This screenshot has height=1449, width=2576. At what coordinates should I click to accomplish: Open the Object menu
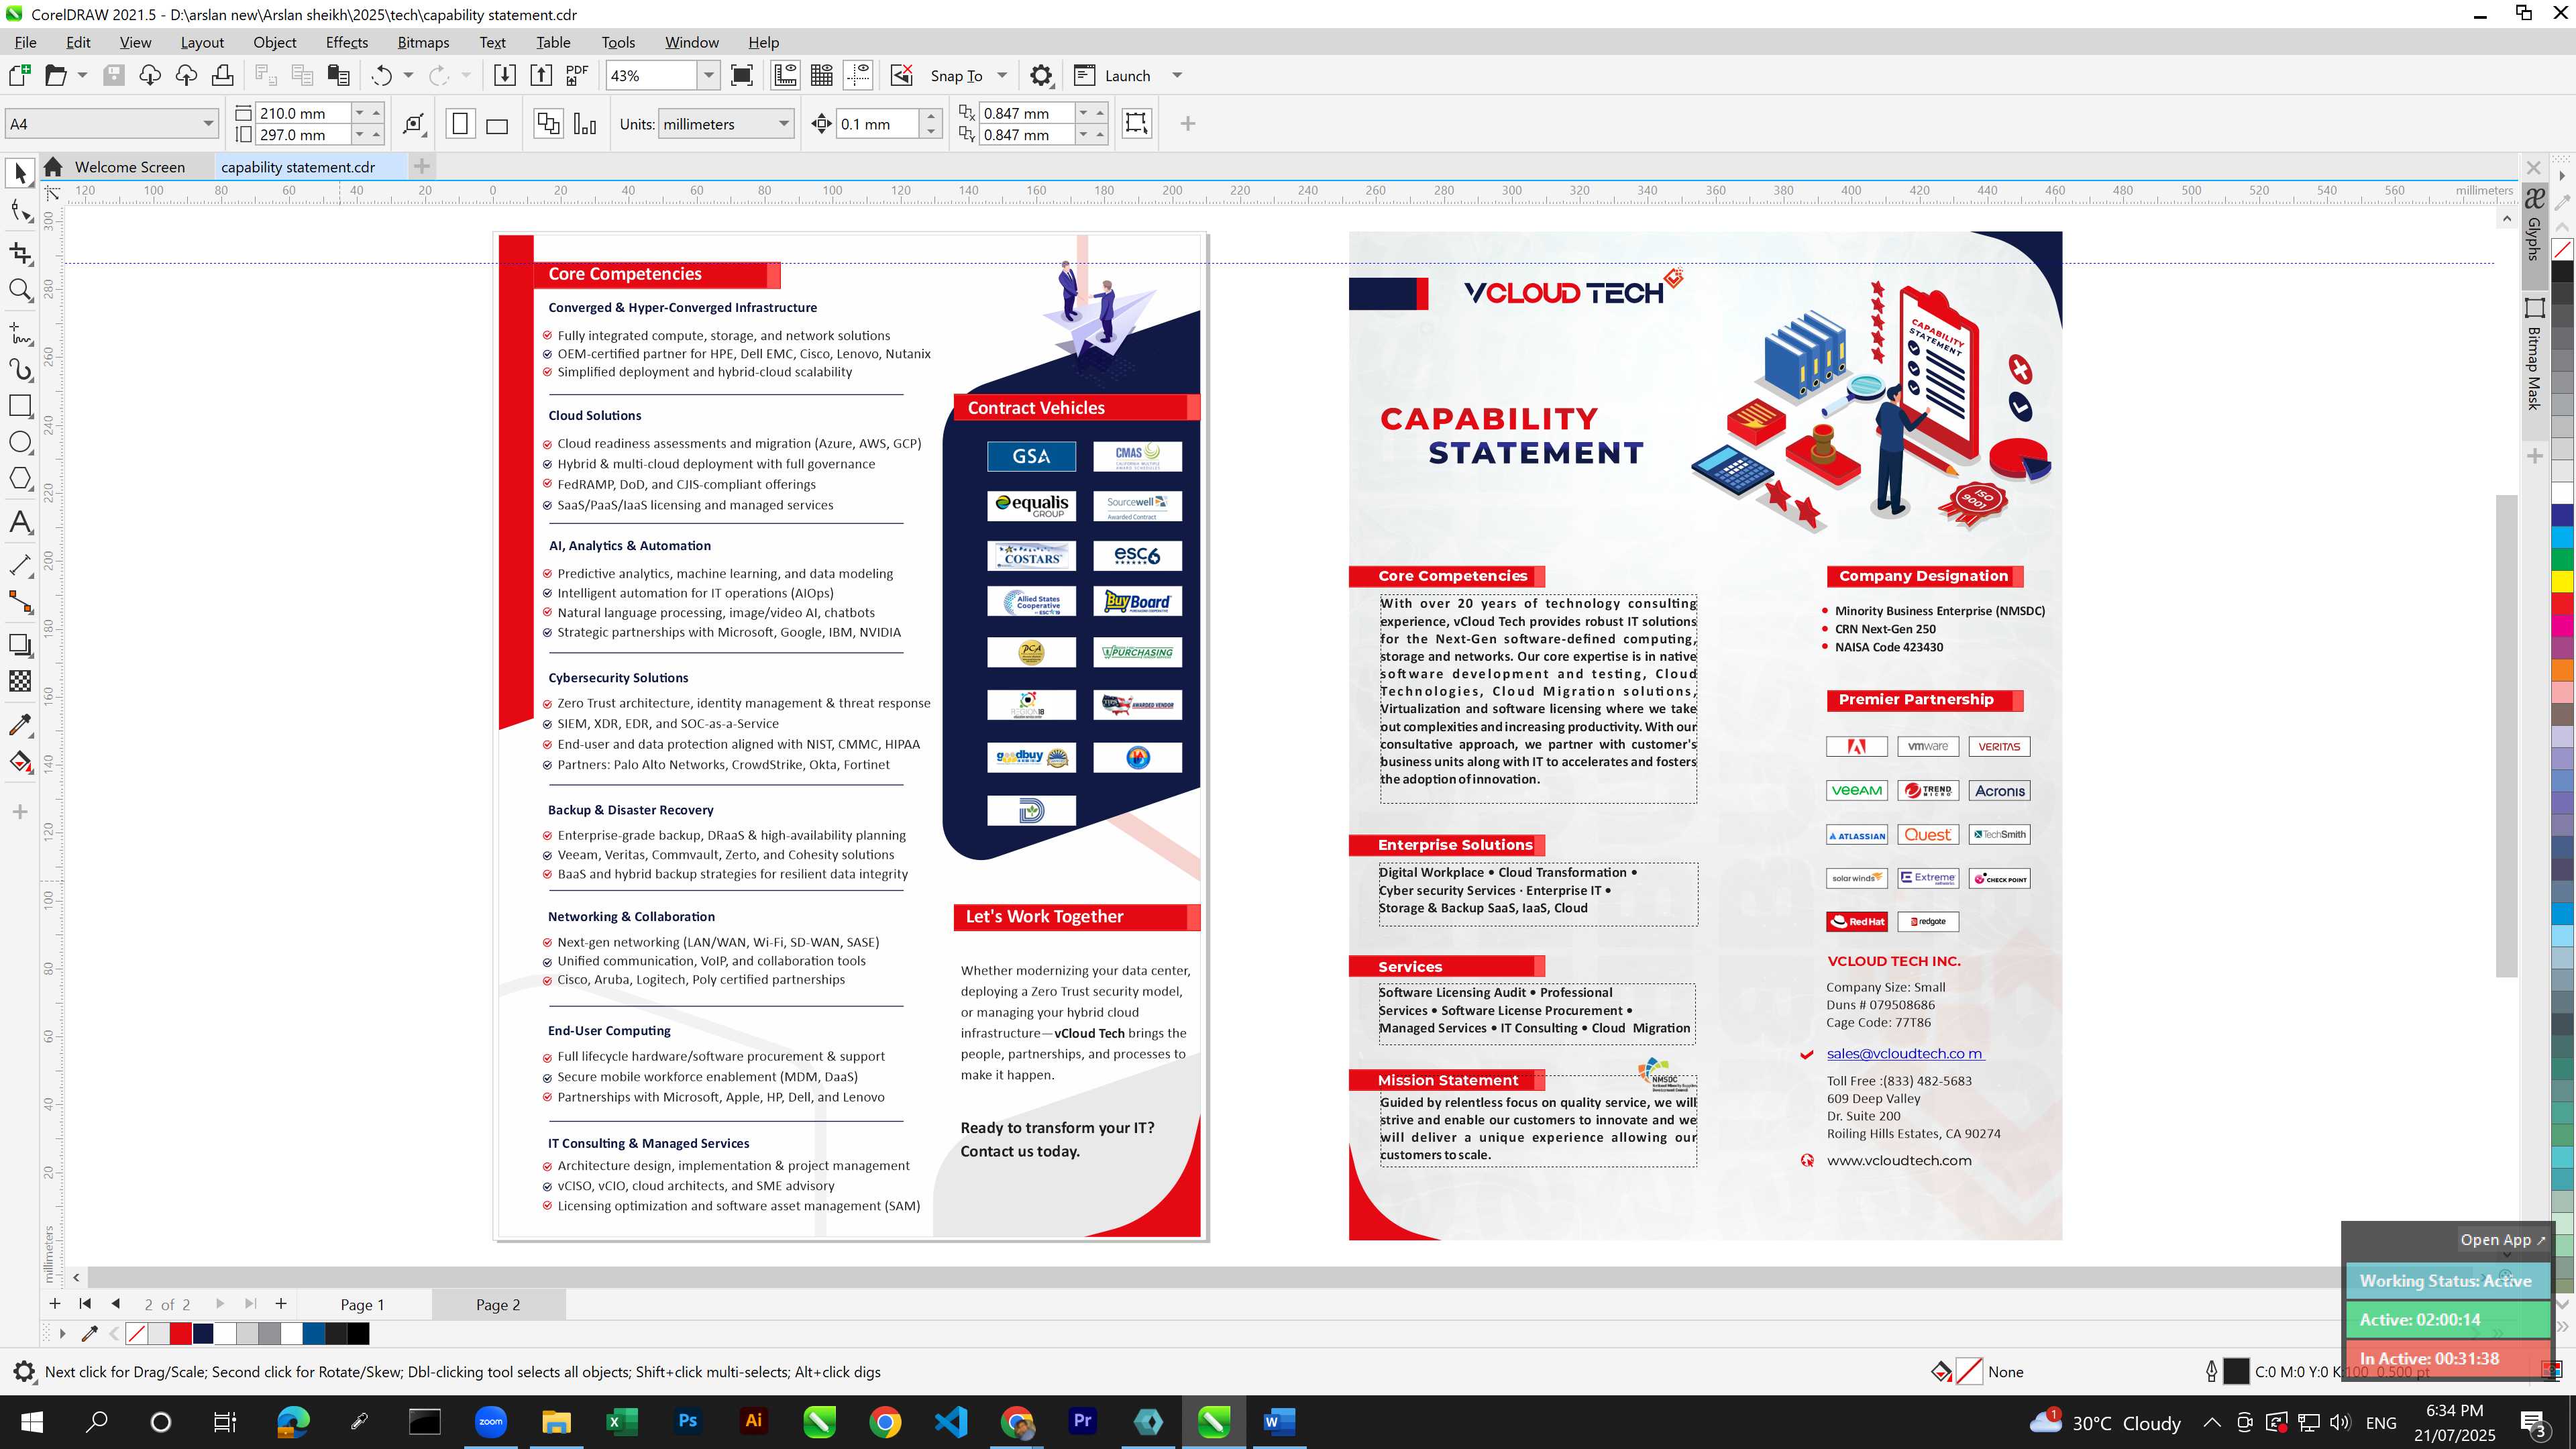pyautogui.click(x=274, y=42)
